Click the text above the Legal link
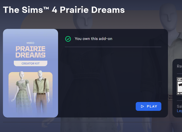This screenshot has width=182, height=132. coord(180,106)
